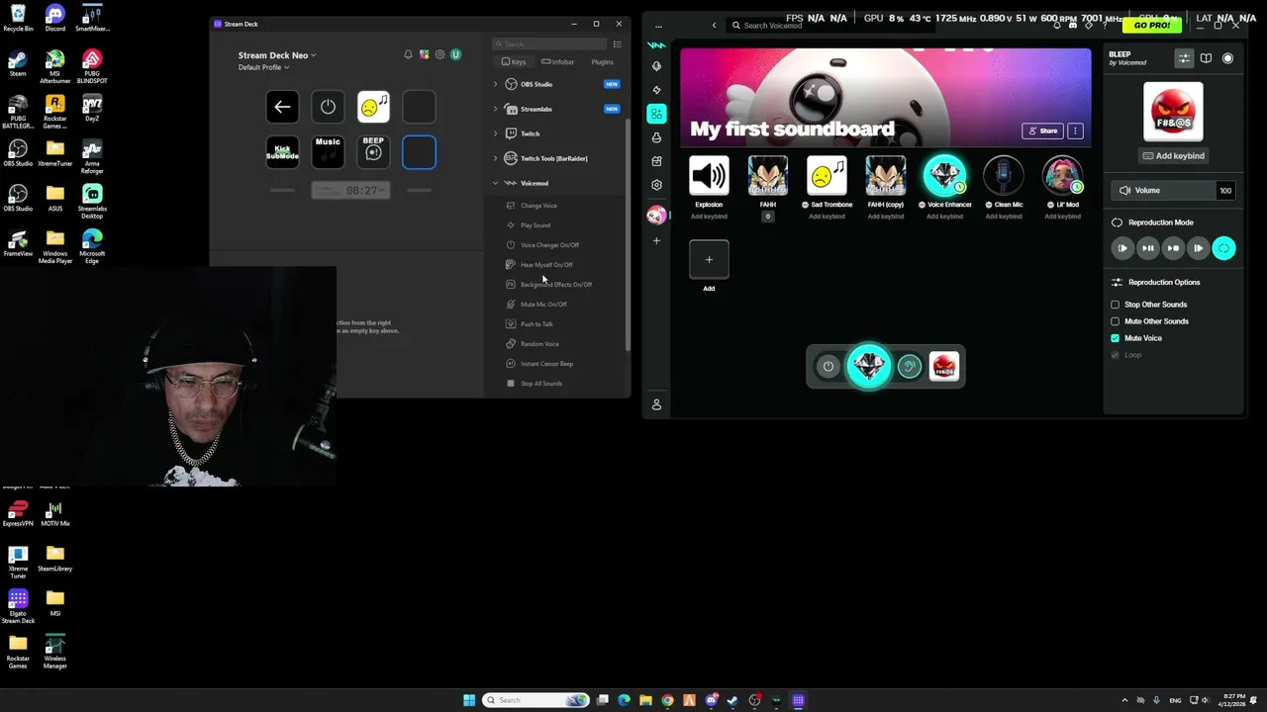Select the play/stop reproduction mode button

(1173, 248)
